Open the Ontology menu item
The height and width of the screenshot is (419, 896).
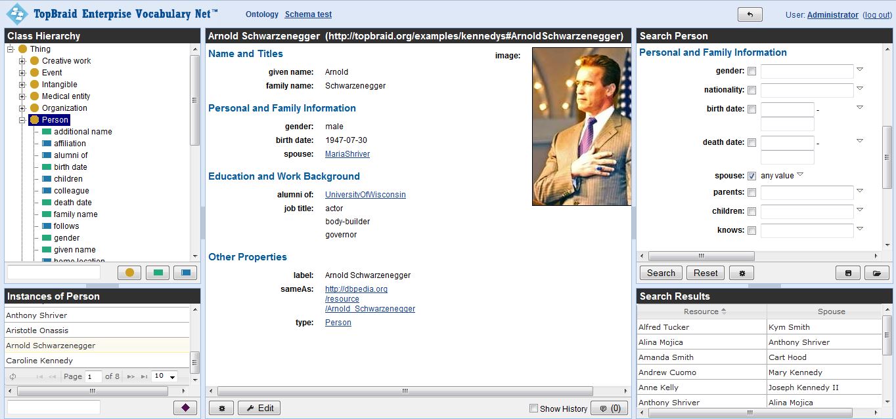click(261, 14)
